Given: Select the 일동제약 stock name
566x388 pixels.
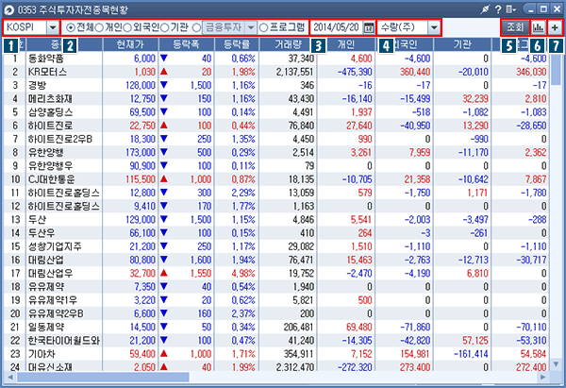Looking at the screenshot, I should [x=46, y=327].
